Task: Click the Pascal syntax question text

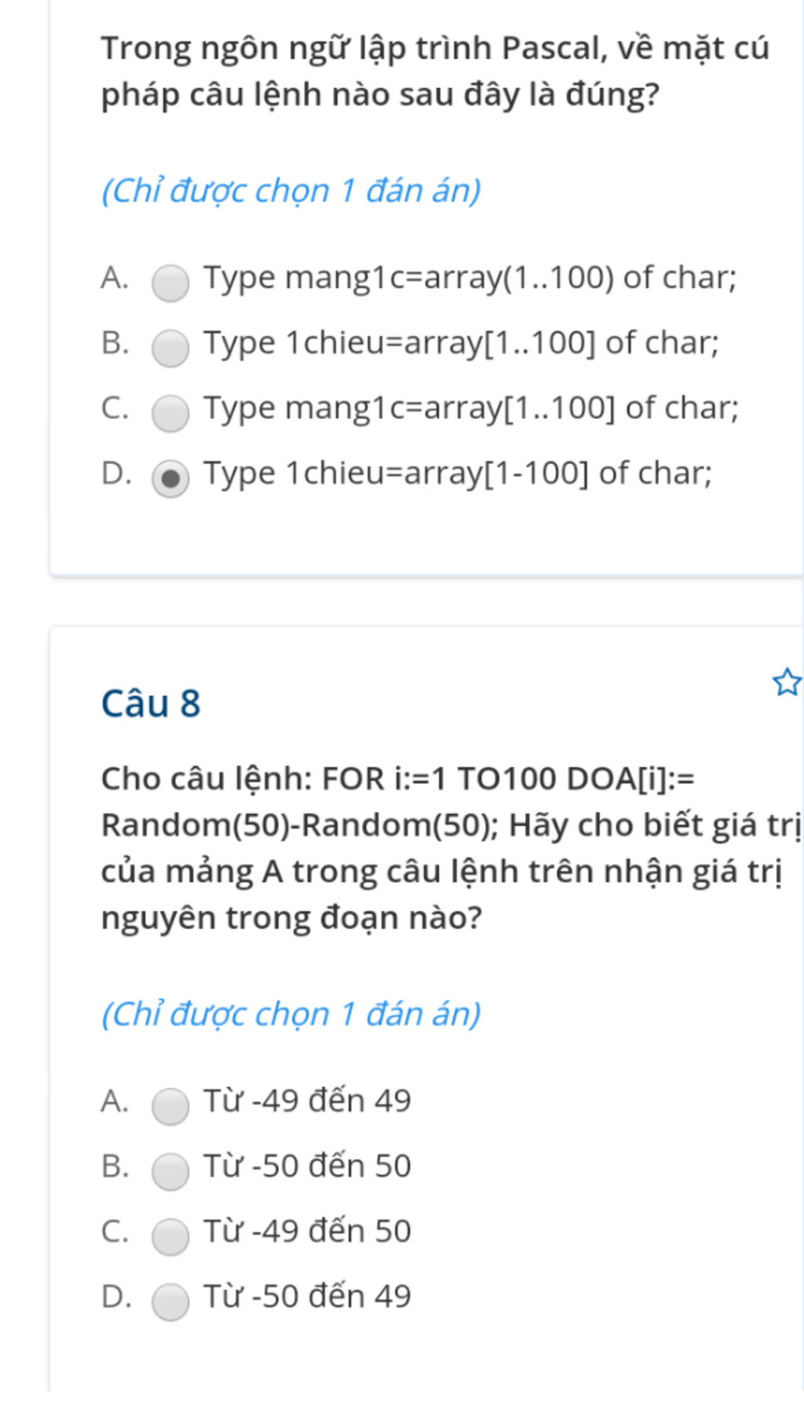Action: tap(435, 71)
